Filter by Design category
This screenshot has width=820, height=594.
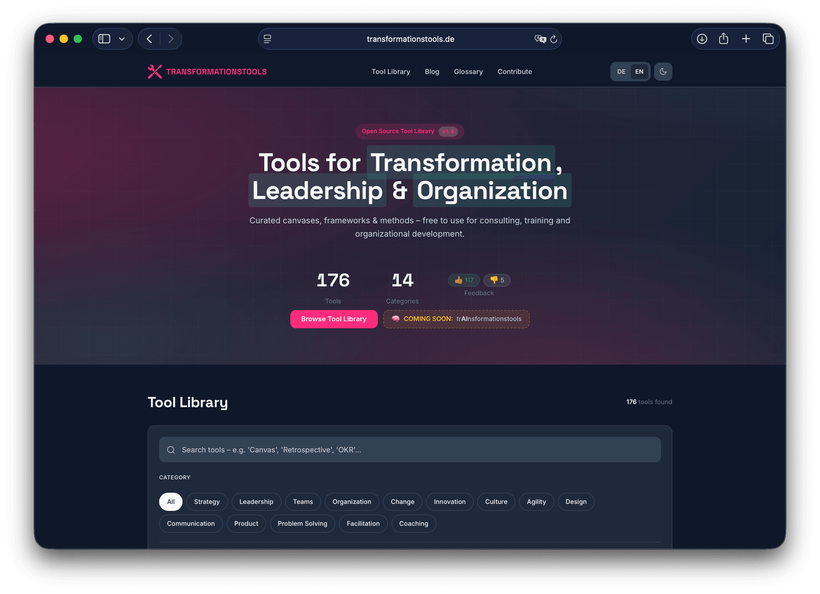(576, 502)
